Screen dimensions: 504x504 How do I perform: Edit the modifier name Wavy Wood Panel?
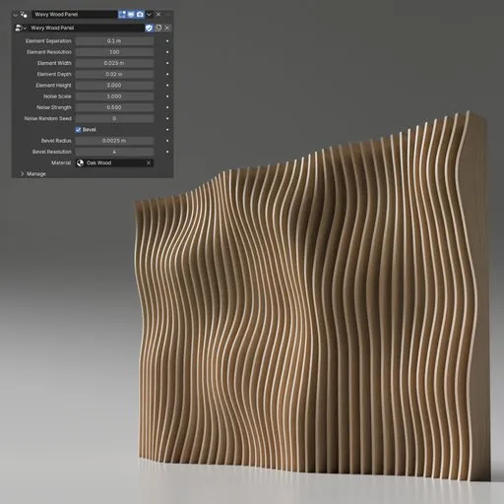click(75, 15)
